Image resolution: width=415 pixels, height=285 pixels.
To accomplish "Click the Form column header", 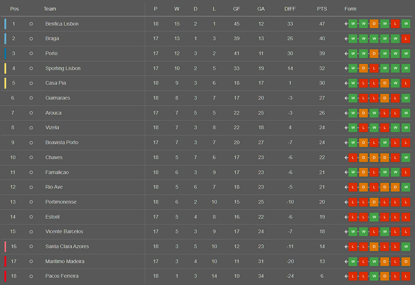I will click(350, 9).
